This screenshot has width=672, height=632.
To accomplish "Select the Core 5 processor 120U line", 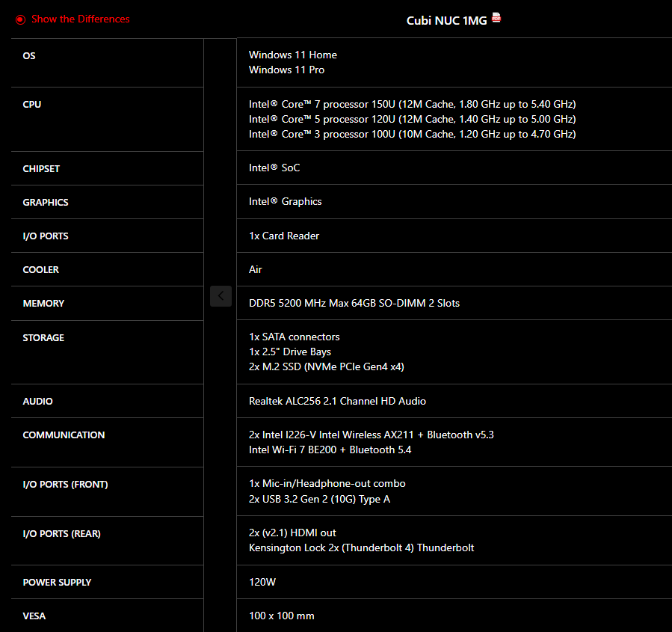I will [x=413, y=119].
